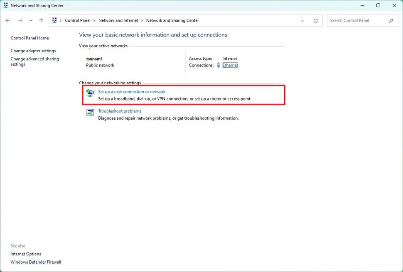Open Windows Defender Firewall from See also
Viewport: 403px width, 272px height.
pyautogui.click(x=36, y=262)
